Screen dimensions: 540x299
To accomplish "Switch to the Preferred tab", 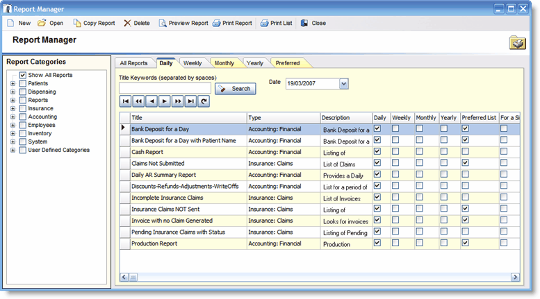I will point(288,63).
